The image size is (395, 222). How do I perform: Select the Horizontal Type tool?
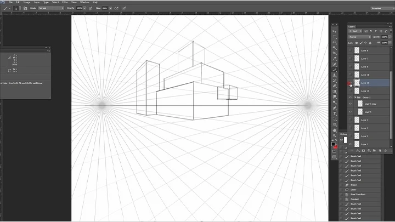pos(334,114)
